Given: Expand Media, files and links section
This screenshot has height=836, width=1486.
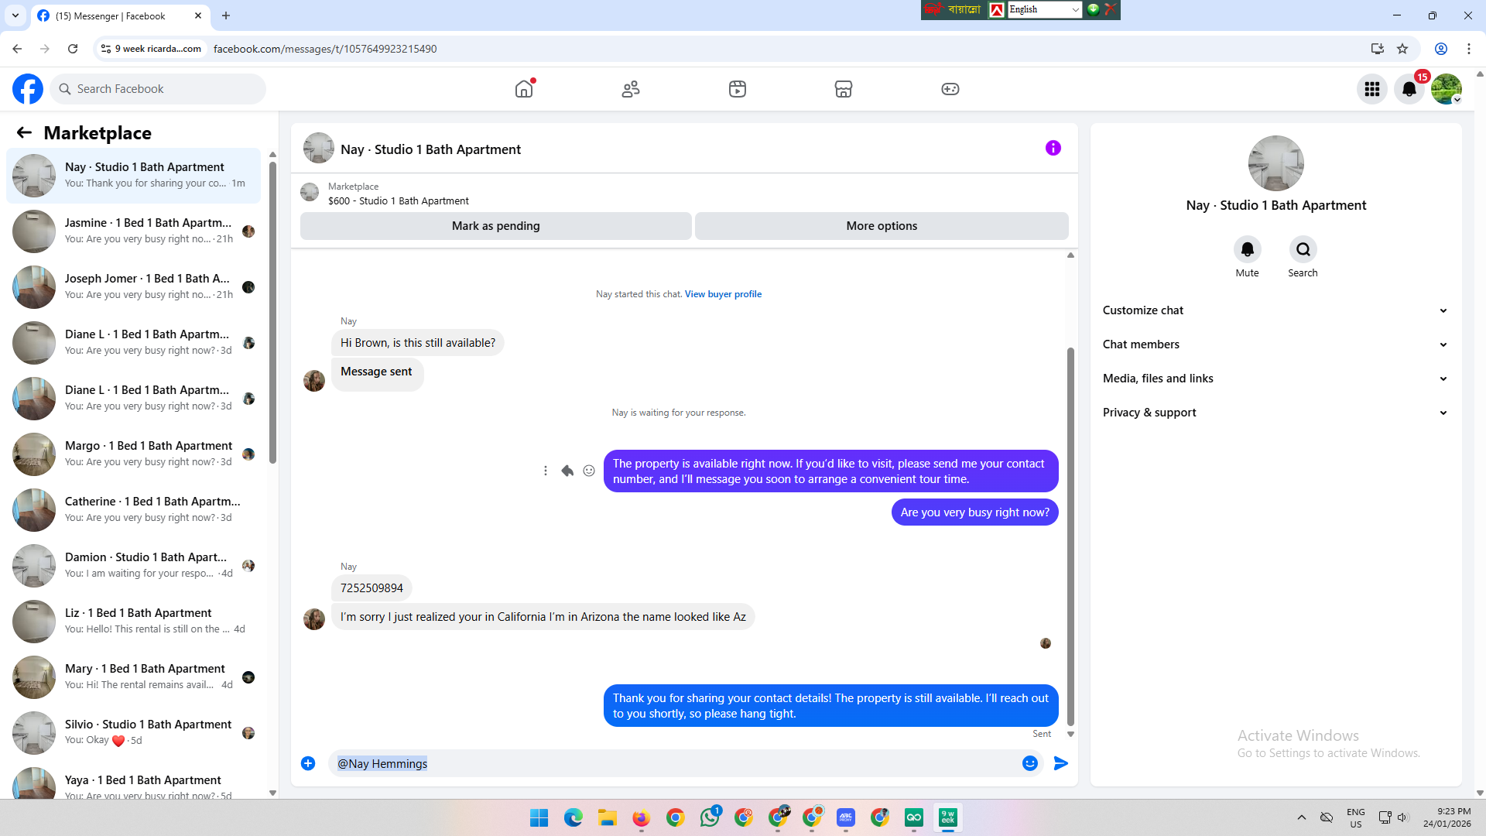Looking at the screenshot, I should 1275,379.
